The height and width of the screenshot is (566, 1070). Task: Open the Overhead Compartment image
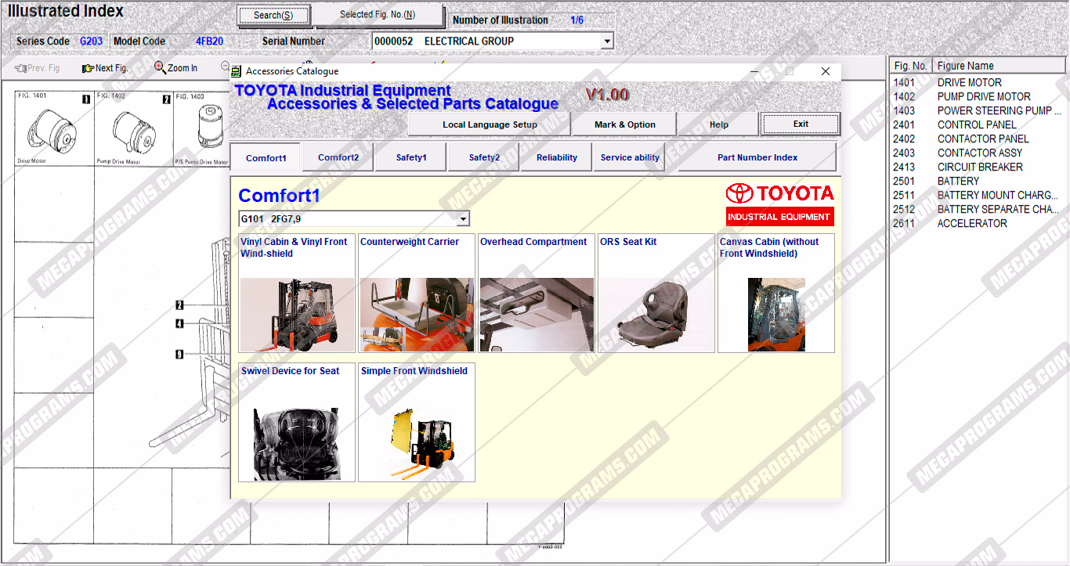(536, 314)
